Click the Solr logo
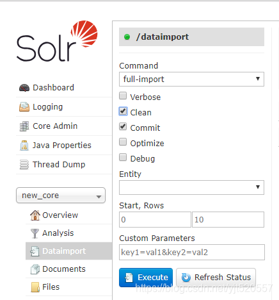Viewport: 279px width, 300px height. point(57,41)
